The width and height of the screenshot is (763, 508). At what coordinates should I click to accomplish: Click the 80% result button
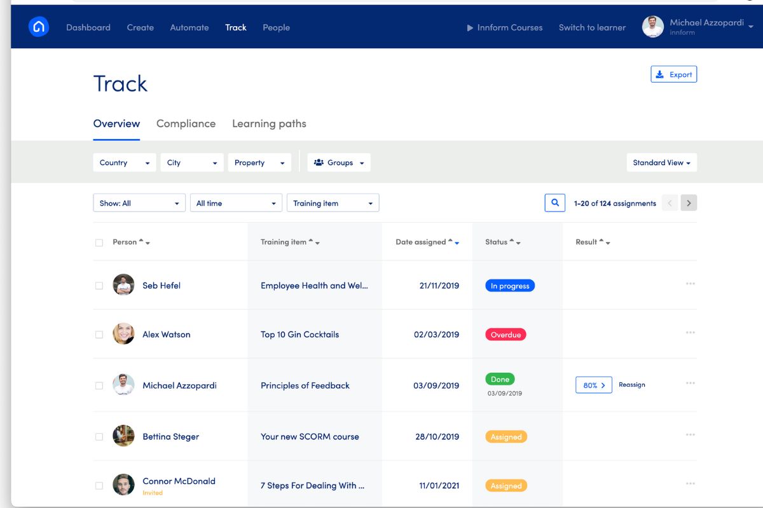point(594,385)
